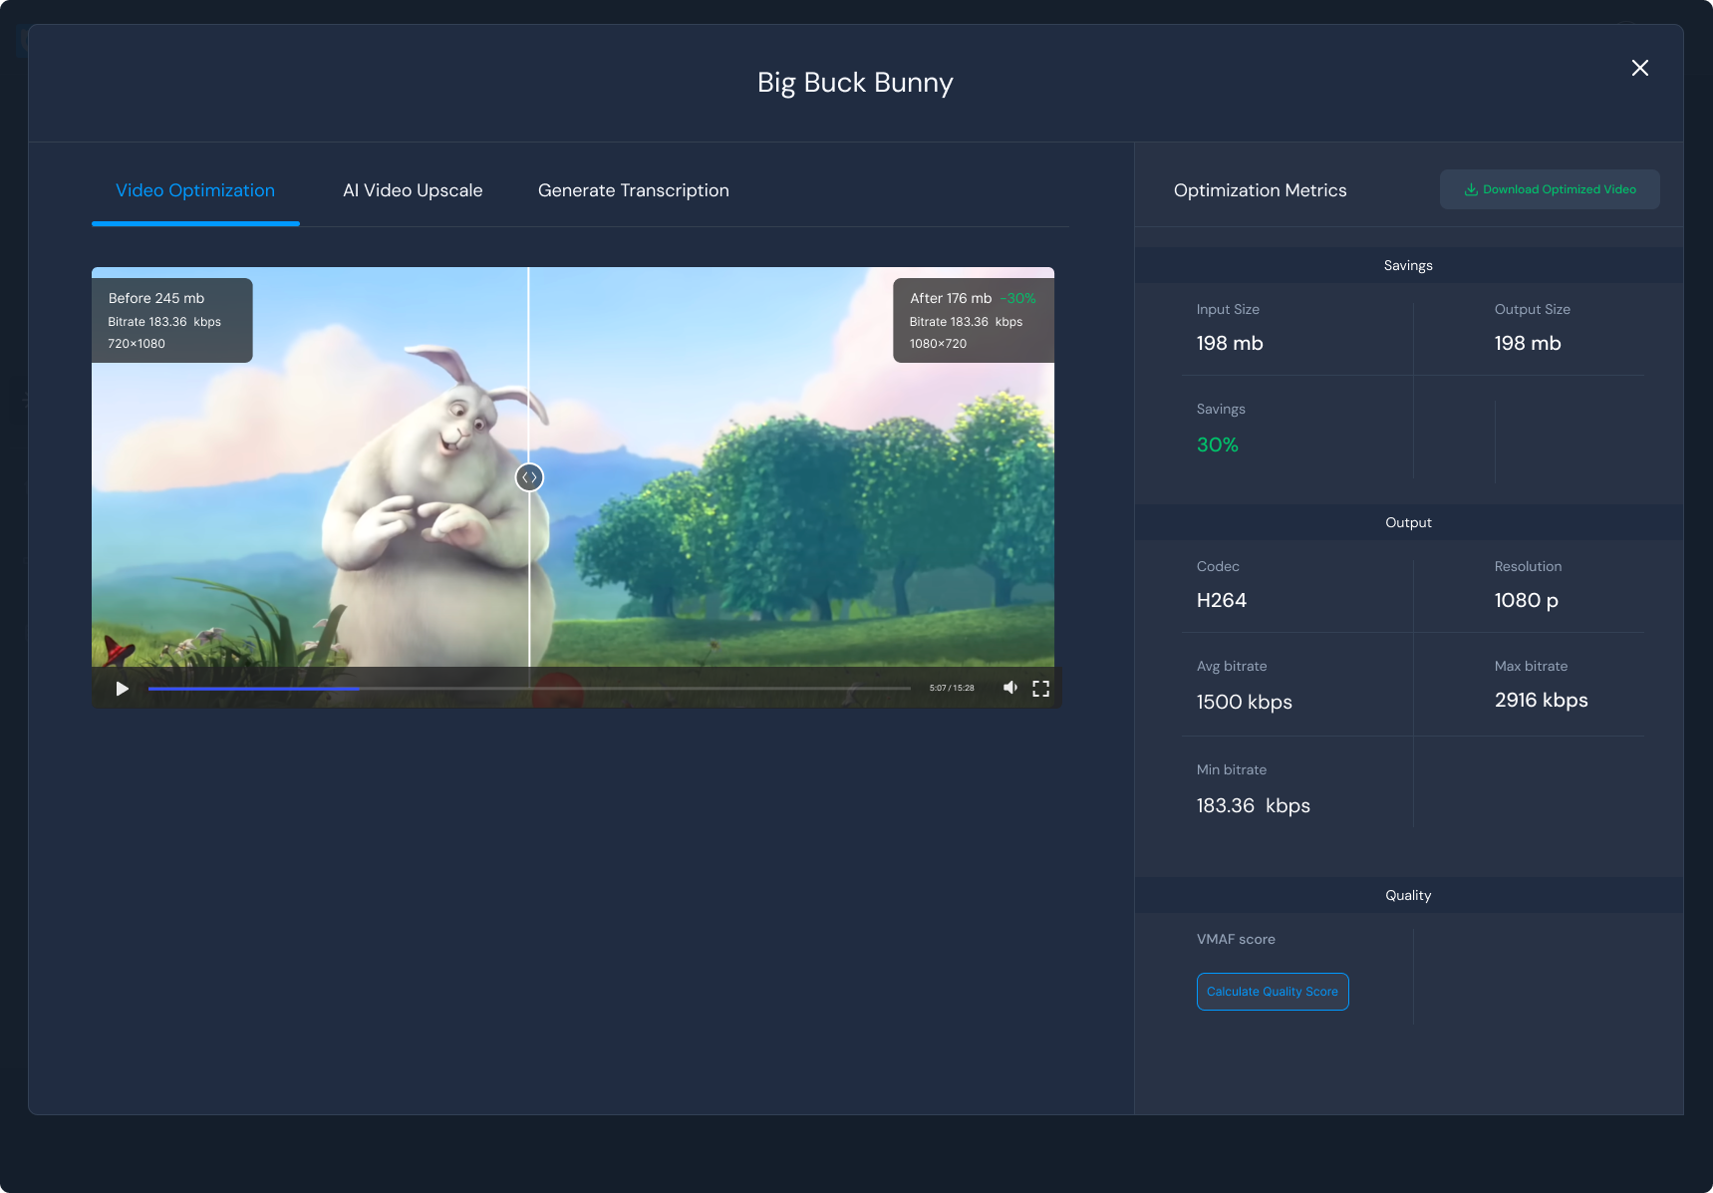Go to the Generate Transcription tab
1713x1193 pixels.
point(633,190)
